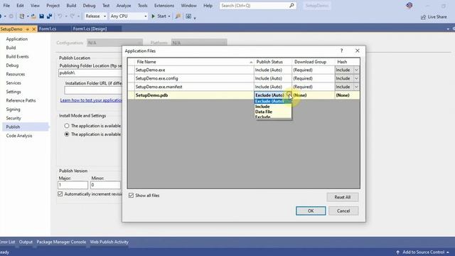Open the Build Events properties page
The image size is (455, 256).
[17, 57]
